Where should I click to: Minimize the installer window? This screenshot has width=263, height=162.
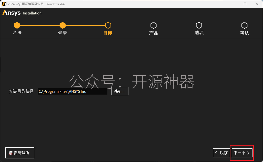click(233, 4)
